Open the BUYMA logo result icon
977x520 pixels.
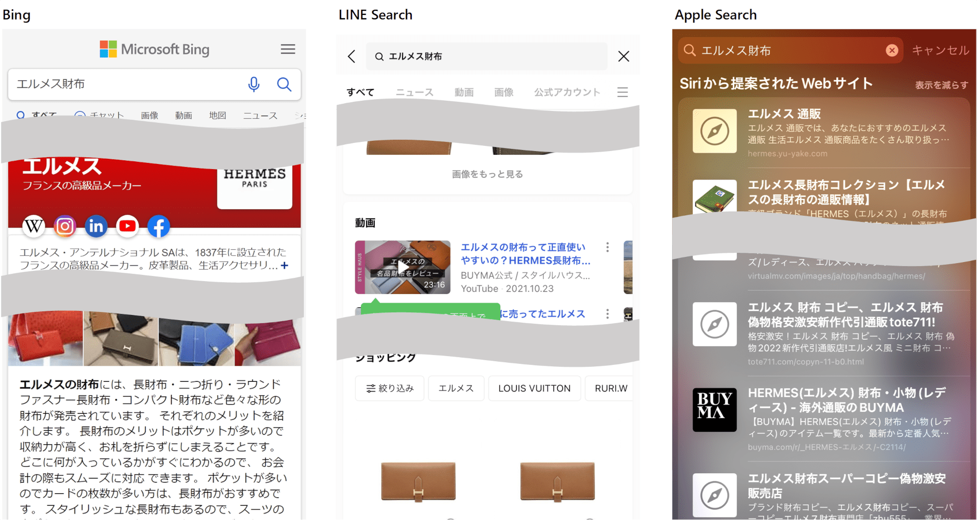tap(715, 410)
